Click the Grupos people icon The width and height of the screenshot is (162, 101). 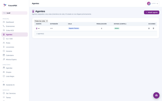point(4,72)
